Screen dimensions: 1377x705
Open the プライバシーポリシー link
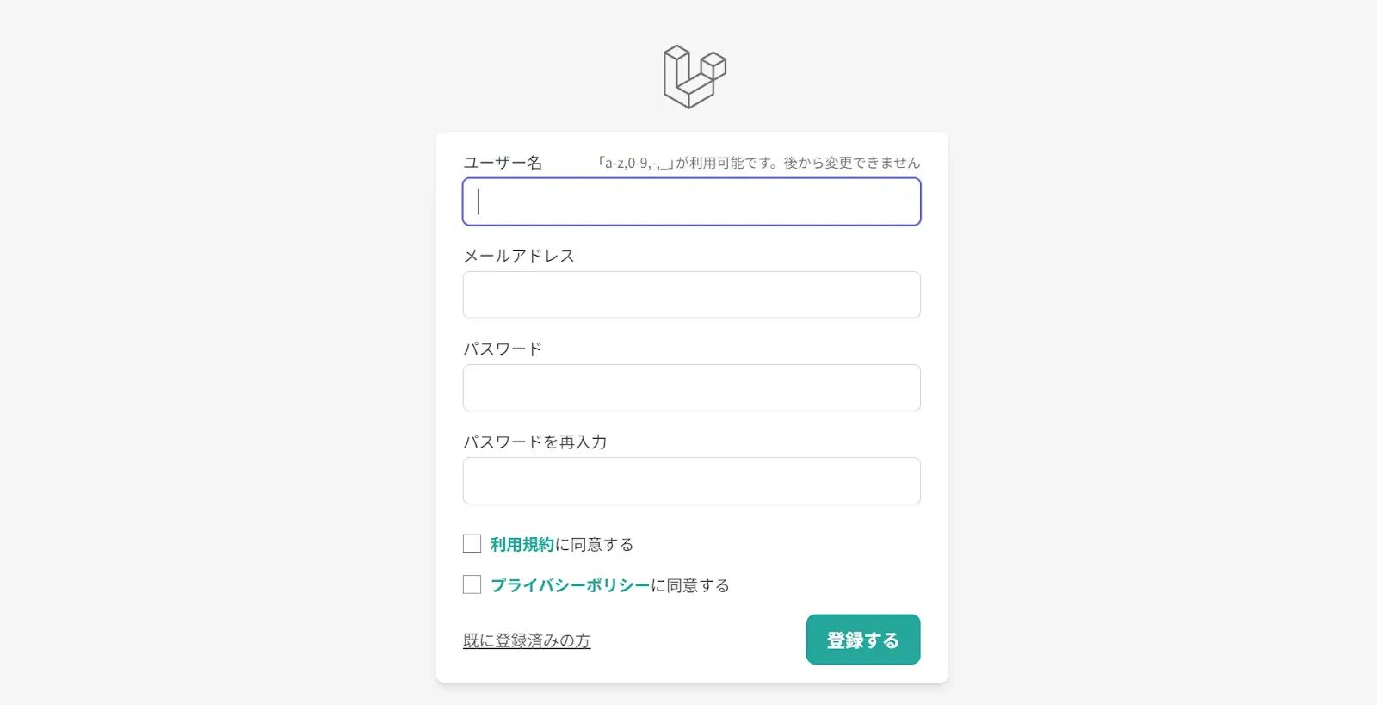point(570,585)
